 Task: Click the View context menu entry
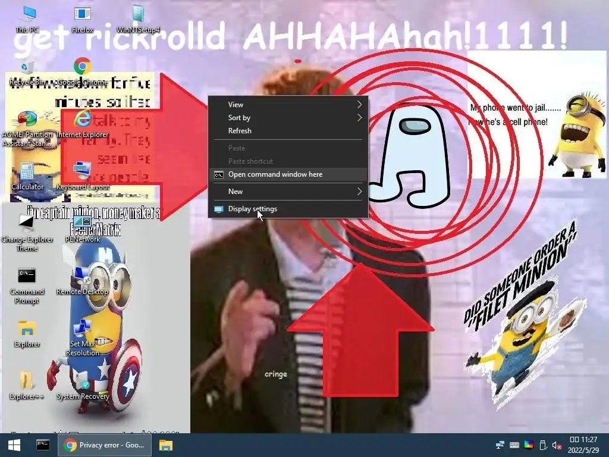288,105
